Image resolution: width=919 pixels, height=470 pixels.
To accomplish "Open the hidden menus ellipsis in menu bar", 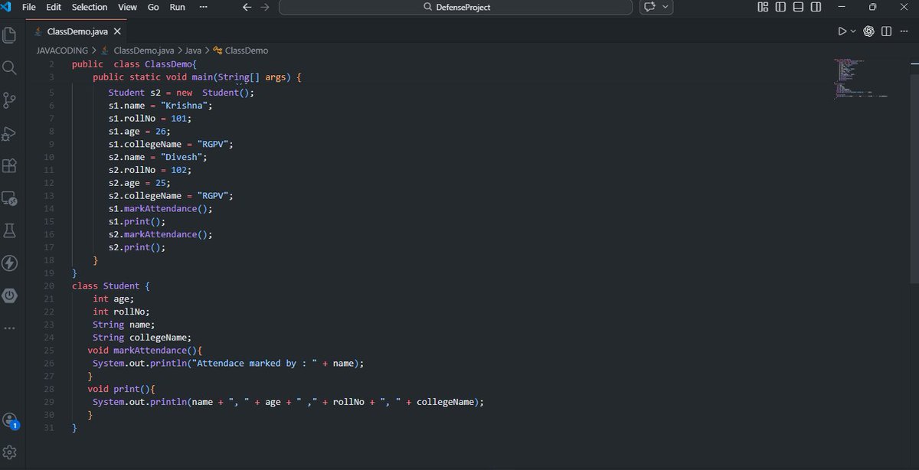I will coord(203,7).
